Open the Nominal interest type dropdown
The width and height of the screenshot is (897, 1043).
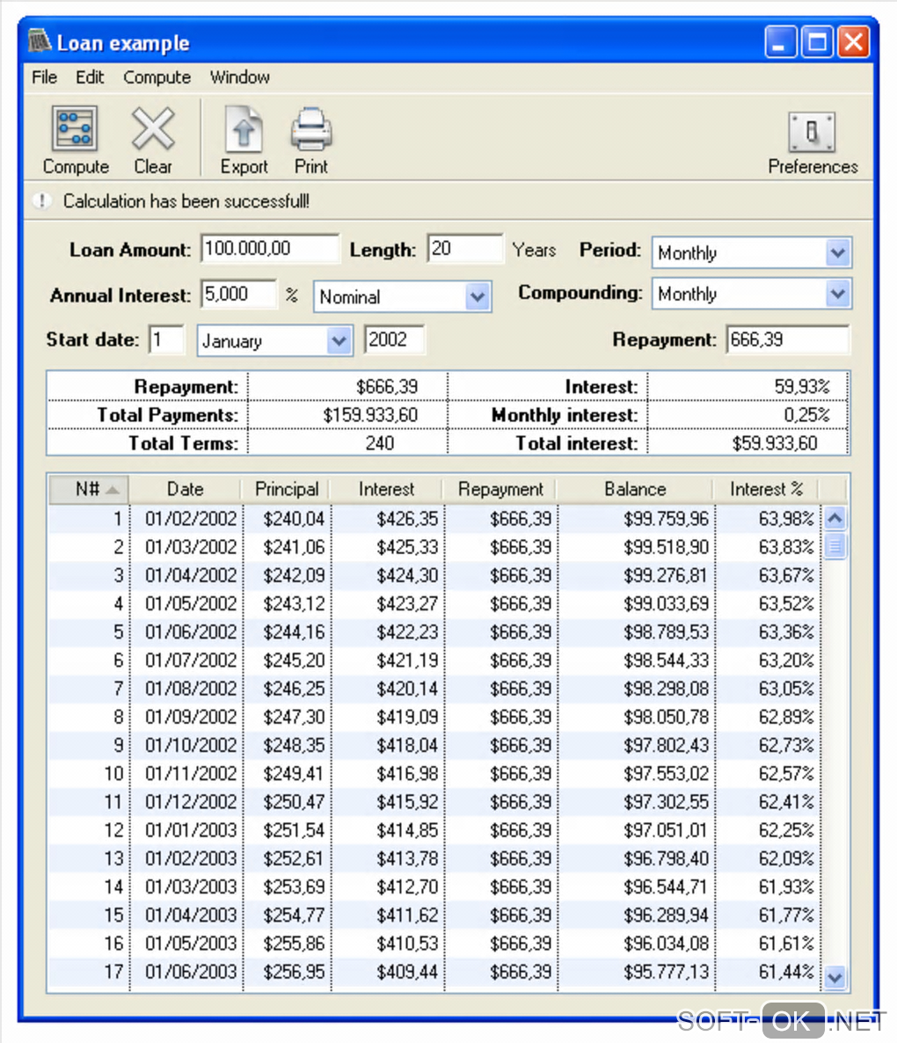coord(478,296)
